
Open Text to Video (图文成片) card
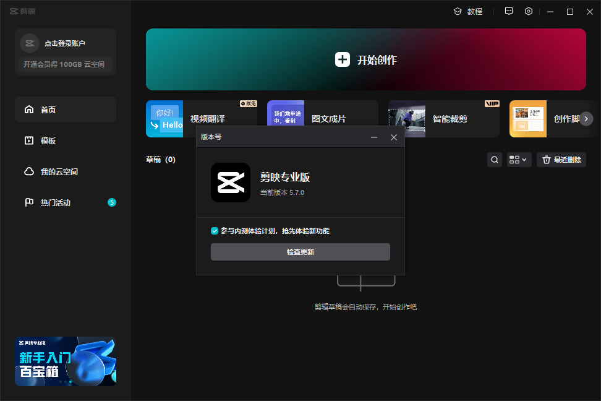click(x=322, y=119)
